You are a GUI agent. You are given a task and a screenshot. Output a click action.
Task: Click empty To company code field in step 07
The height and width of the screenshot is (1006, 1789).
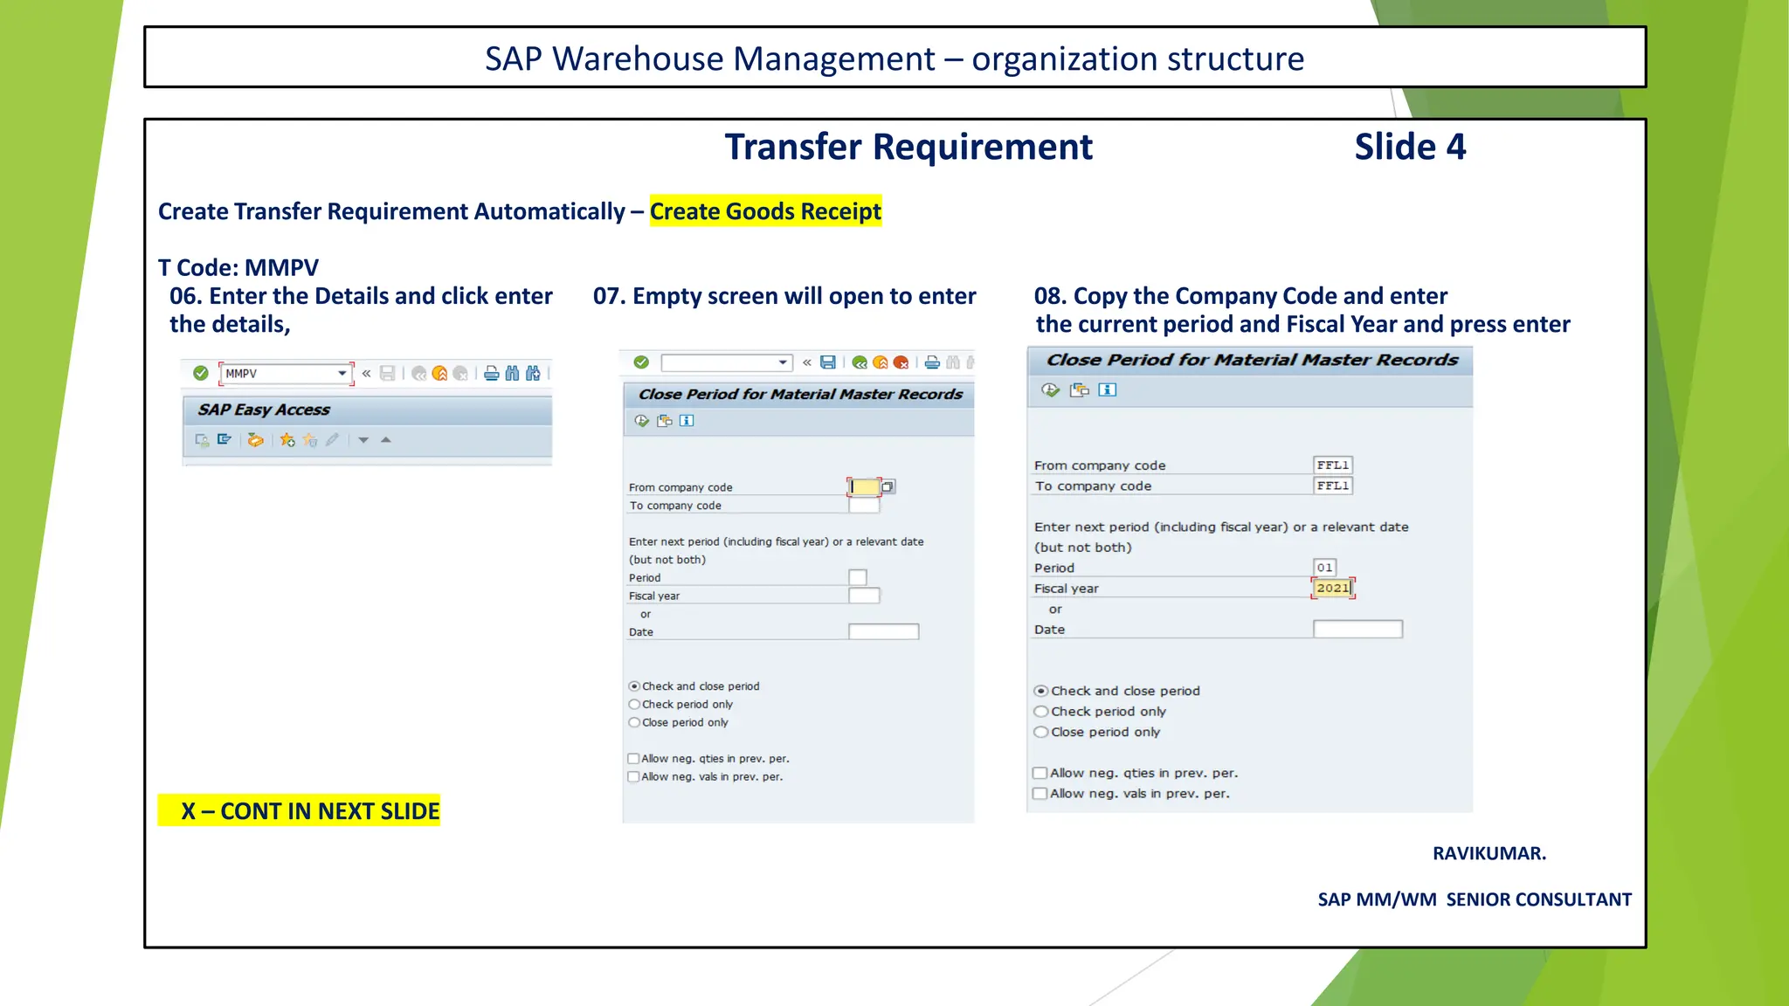[x=864, y=505]
